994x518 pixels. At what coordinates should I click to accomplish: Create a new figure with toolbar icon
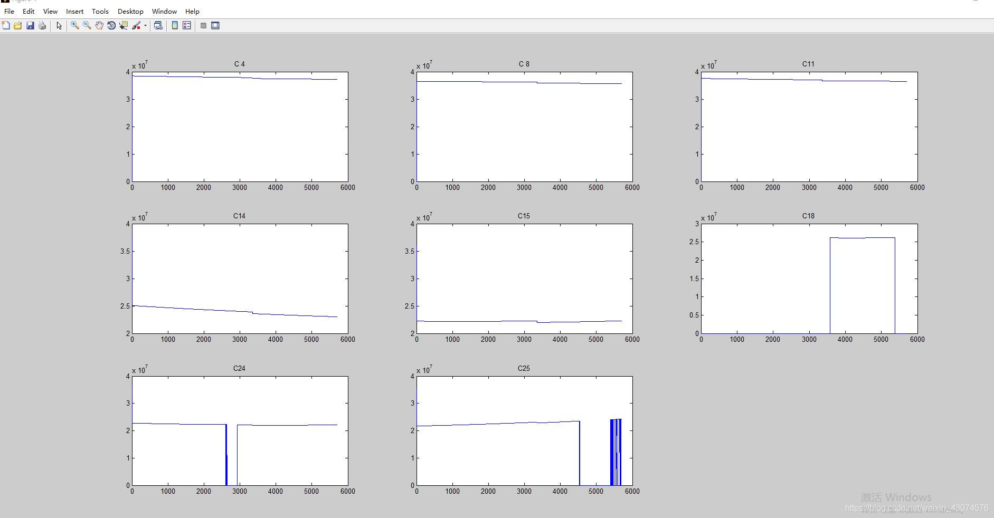(6, 25)
